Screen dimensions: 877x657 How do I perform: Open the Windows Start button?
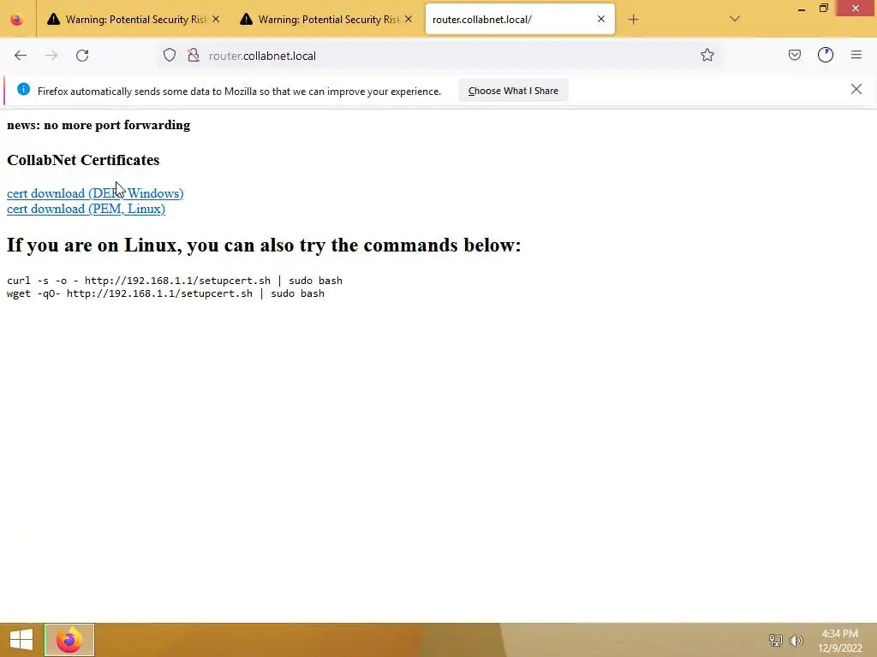tap(21, 640)
